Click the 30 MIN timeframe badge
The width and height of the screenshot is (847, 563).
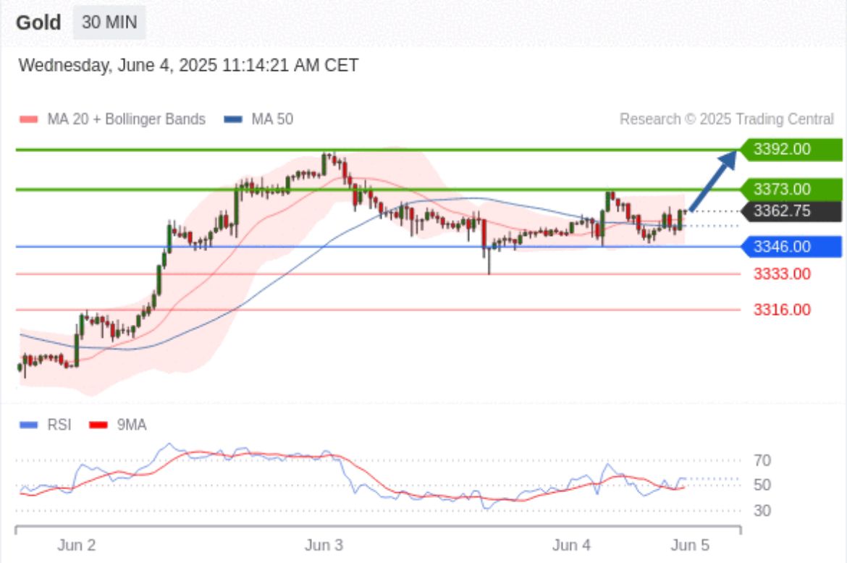(x=109, y=22)
